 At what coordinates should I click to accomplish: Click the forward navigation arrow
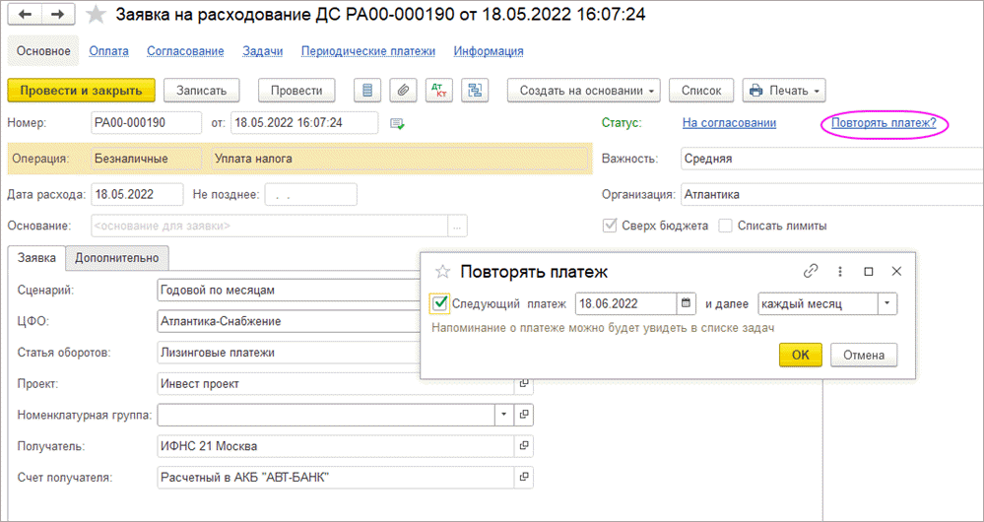57,15
